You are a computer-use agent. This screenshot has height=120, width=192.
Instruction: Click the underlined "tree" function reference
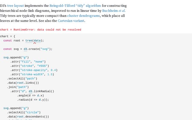[x=29, y=40]
